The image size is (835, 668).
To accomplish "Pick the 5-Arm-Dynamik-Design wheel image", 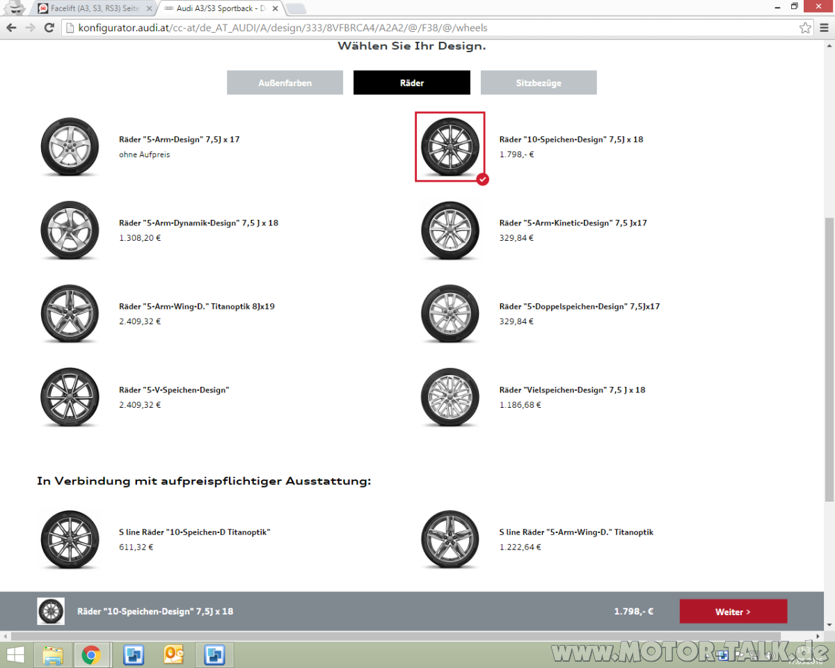I will [70, 230].
